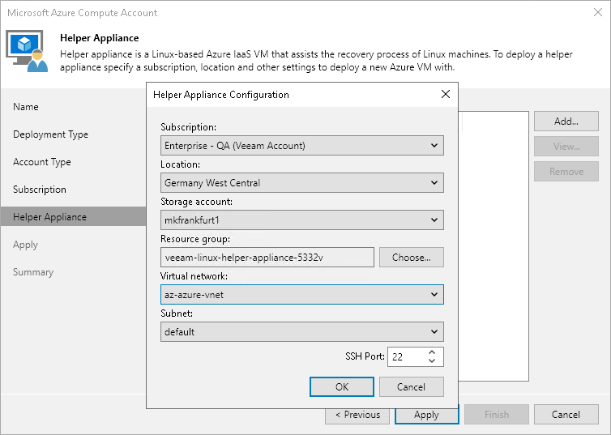Image resolution: width=611 pixels, height=435 pixels.
Task: Increase the SSH Port with up arrow
Action: pyautogui.click(x=432, y=352)
